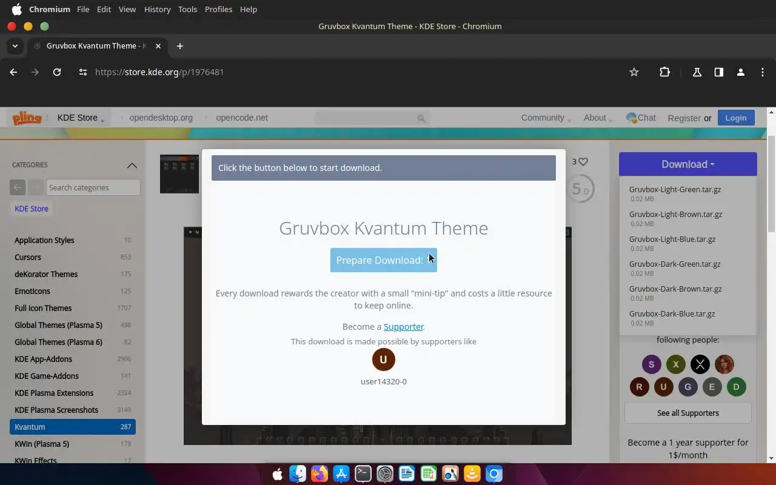Click See all Supporters button

tap(688, 413)
